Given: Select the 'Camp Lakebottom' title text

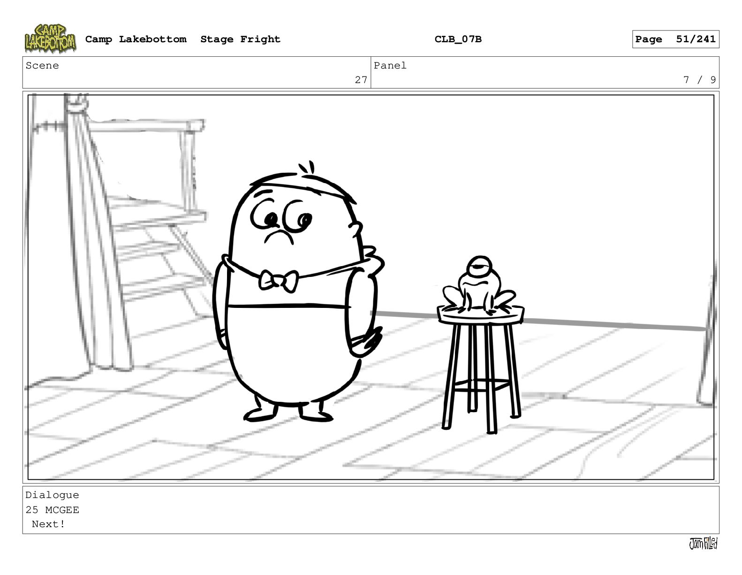Looking at the screenshot, I should (x=136, y=39).
